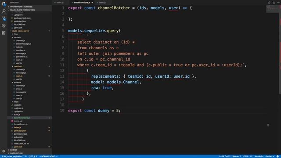Open directMessage.js in models
The height and width of the screenshot is (158, 281).
tap(23, 44)
